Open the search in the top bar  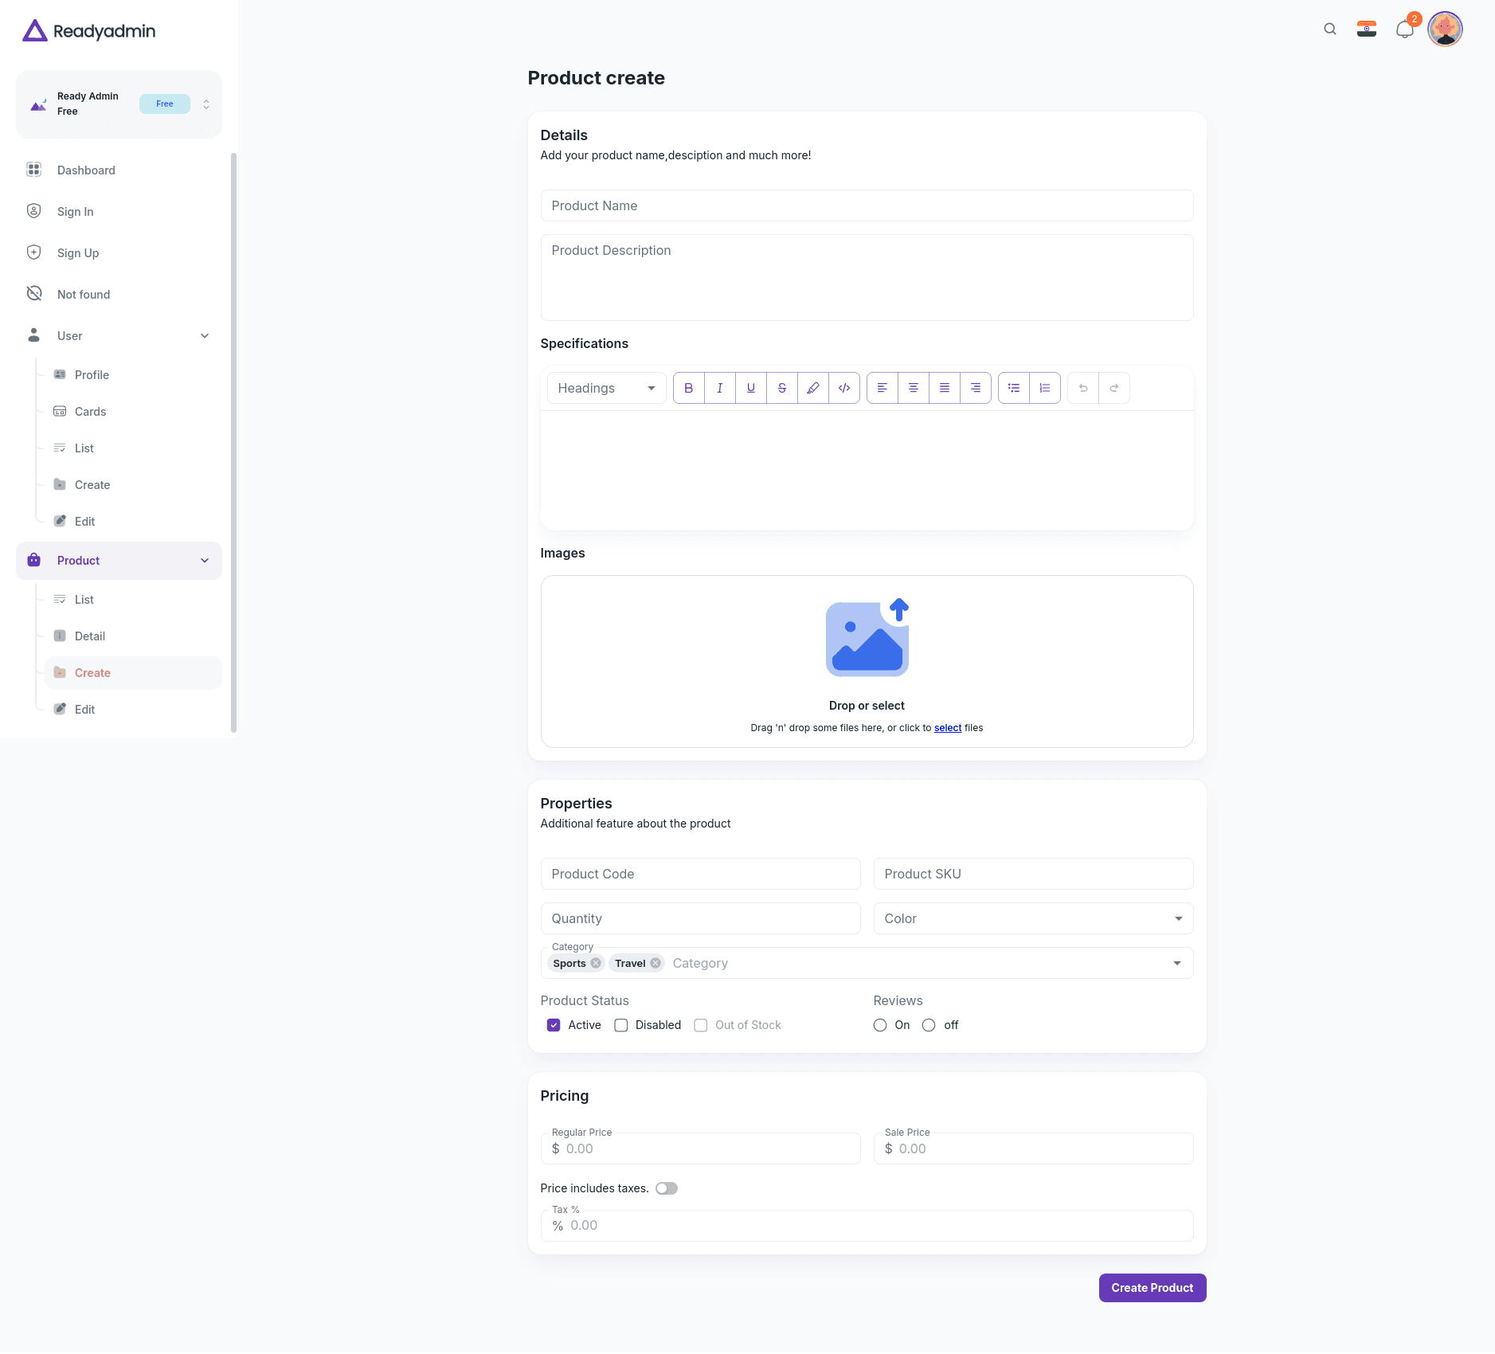click(x=1330, y=29)
